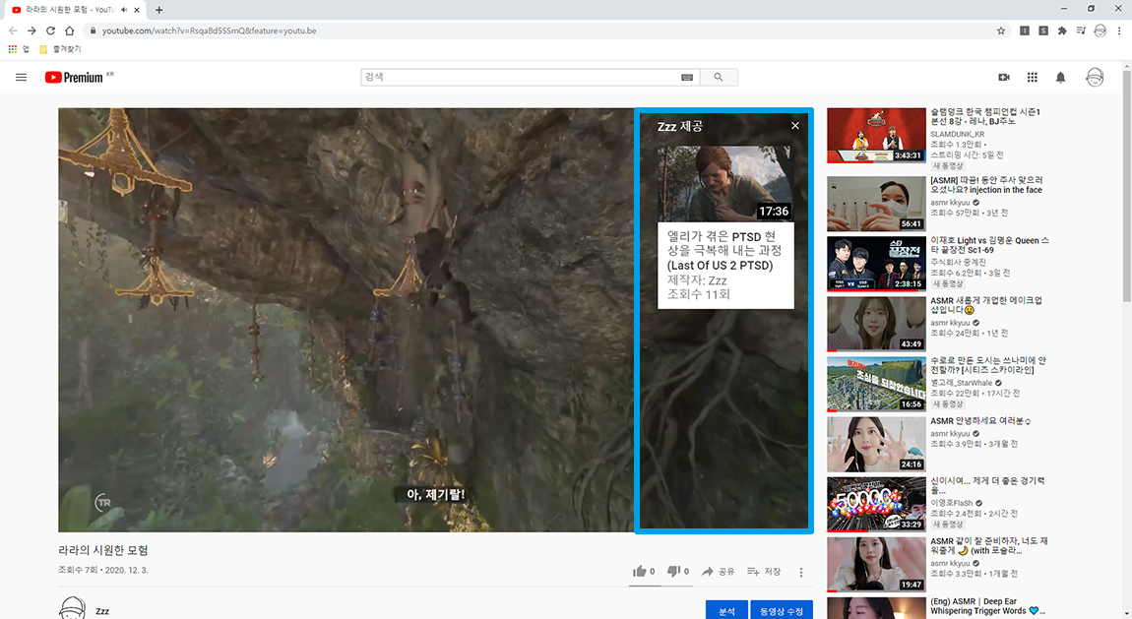Click the card title 엘리가 겪은 PTSD
Viewport: 1132px width, 619px height.
(x=724, y=250)
